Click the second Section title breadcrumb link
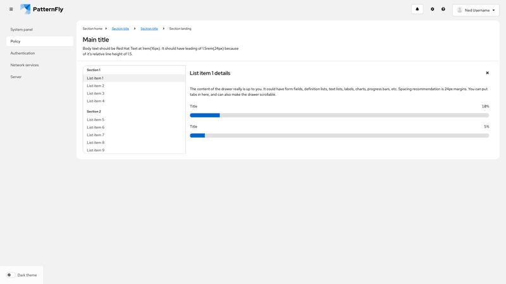This screenshot has height=284, width=506. click(149, 28)
